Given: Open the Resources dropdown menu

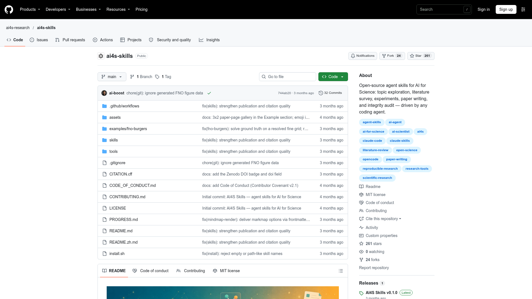Looking at the screenshot, I should tap(118, 9).
